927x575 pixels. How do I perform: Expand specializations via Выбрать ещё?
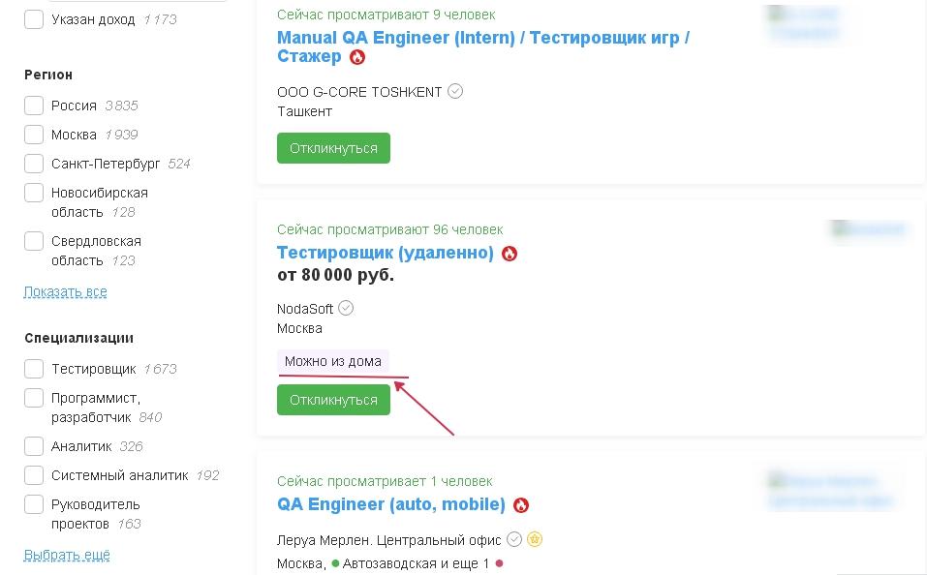click(x=67, y=555)
